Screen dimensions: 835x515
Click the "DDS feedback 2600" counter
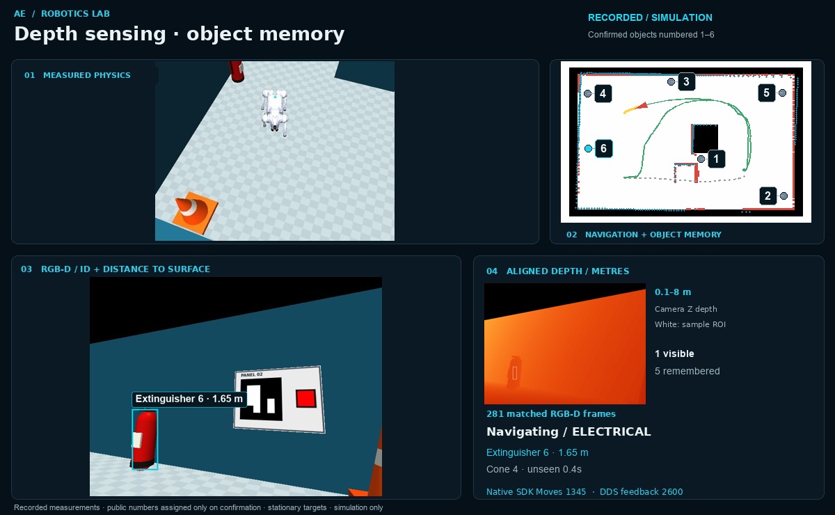[641, 492]
